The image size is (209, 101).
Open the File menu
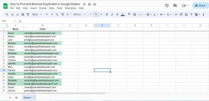(12, 8)
